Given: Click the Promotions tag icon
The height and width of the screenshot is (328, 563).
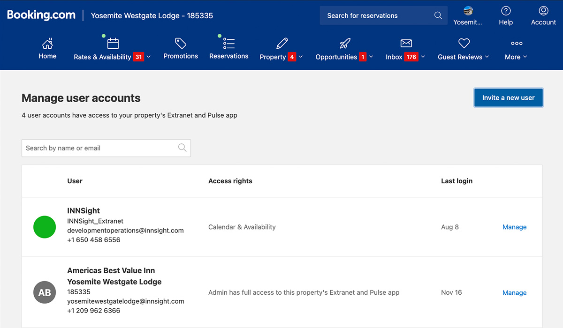Looking at the screenshot, I should [181, 44].
